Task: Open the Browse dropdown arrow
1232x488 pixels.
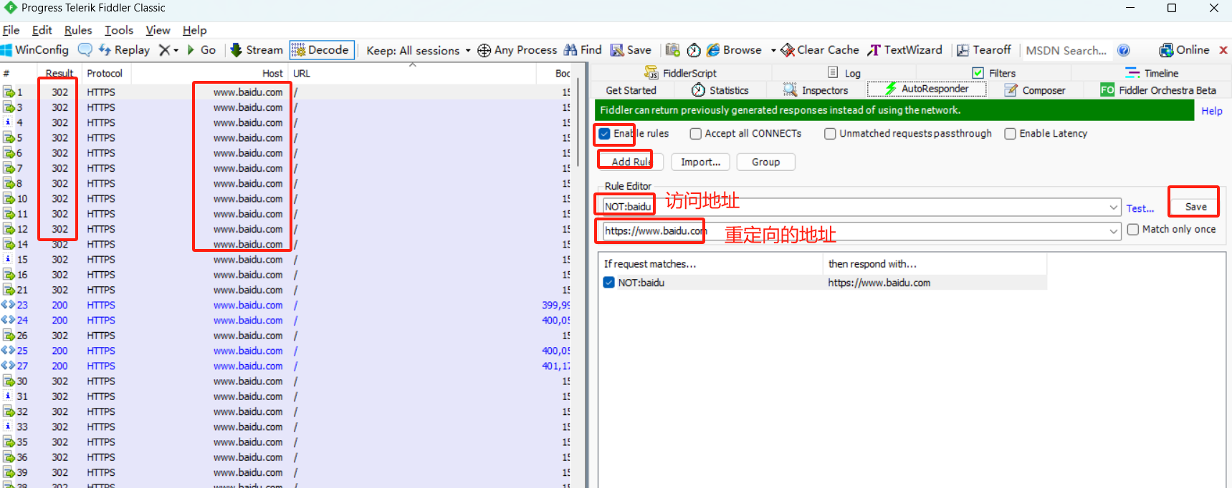Action: pyautogui.click(x=773, y=51)
